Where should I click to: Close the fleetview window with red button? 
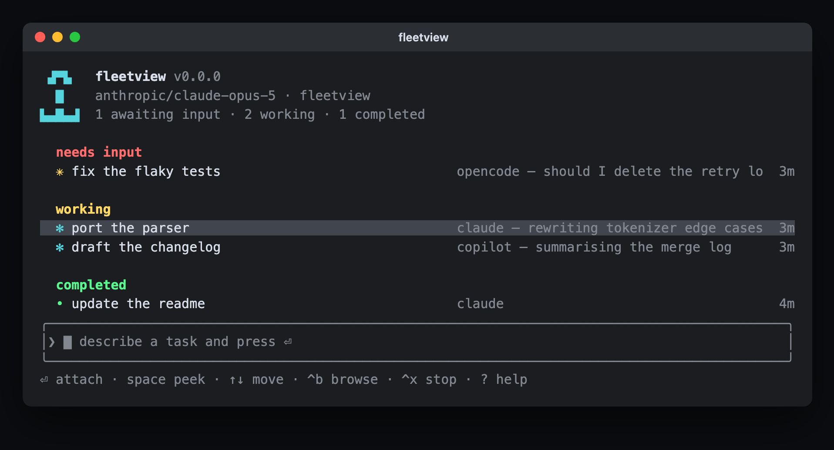[x=40, y=37]
